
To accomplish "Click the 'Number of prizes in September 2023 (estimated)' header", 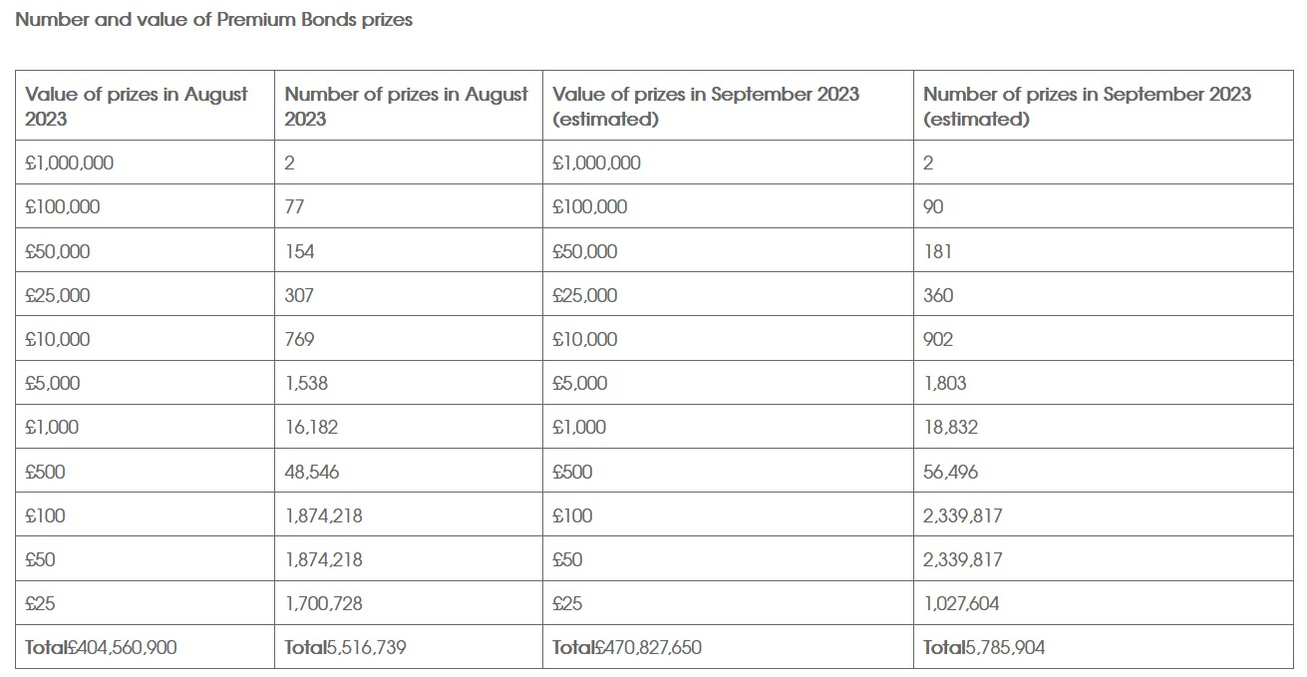I will coord(1103,106).
